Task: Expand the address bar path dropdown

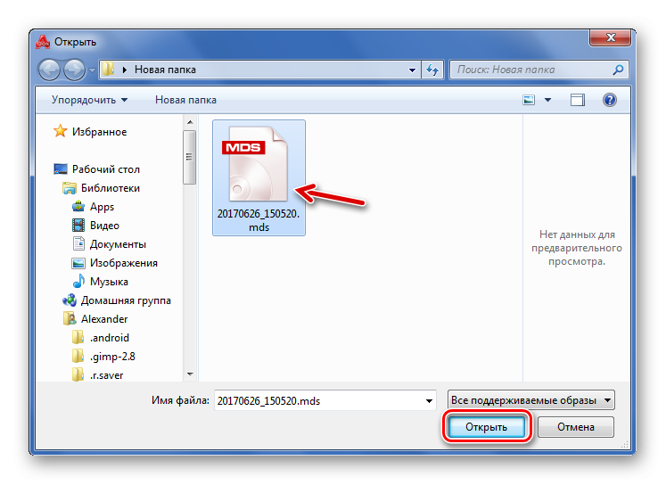Action: coord(412,70)
